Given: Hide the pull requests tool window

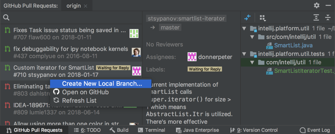Looking at the screenshot, I should [x=328, y=5].
